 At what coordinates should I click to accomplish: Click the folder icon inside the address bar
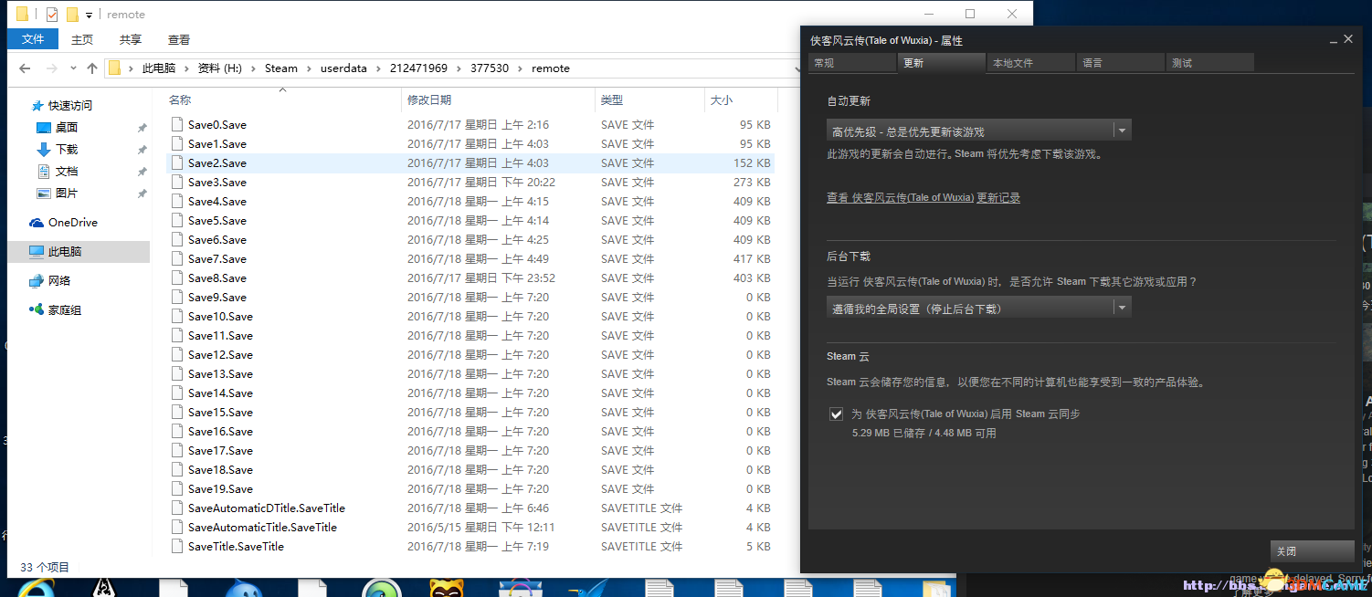114,68
